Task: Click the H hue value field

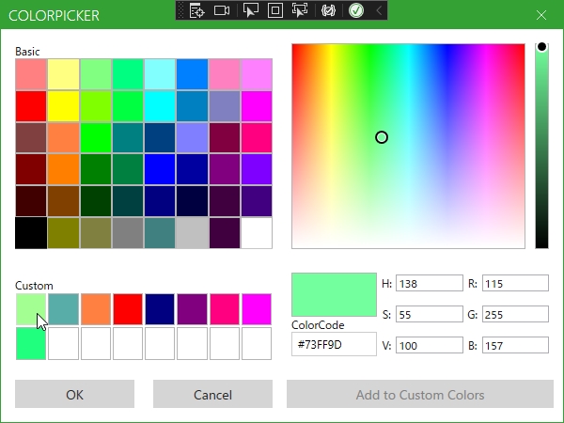Action: pos(430,284)
